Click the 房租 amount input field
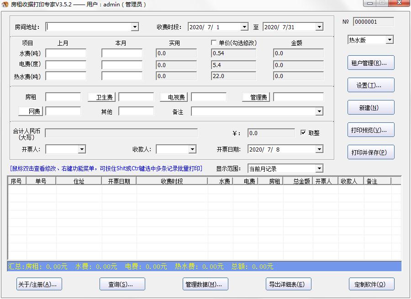Image resolution: width=411 pixels, height=299 pixels. (x=63, y=97)
